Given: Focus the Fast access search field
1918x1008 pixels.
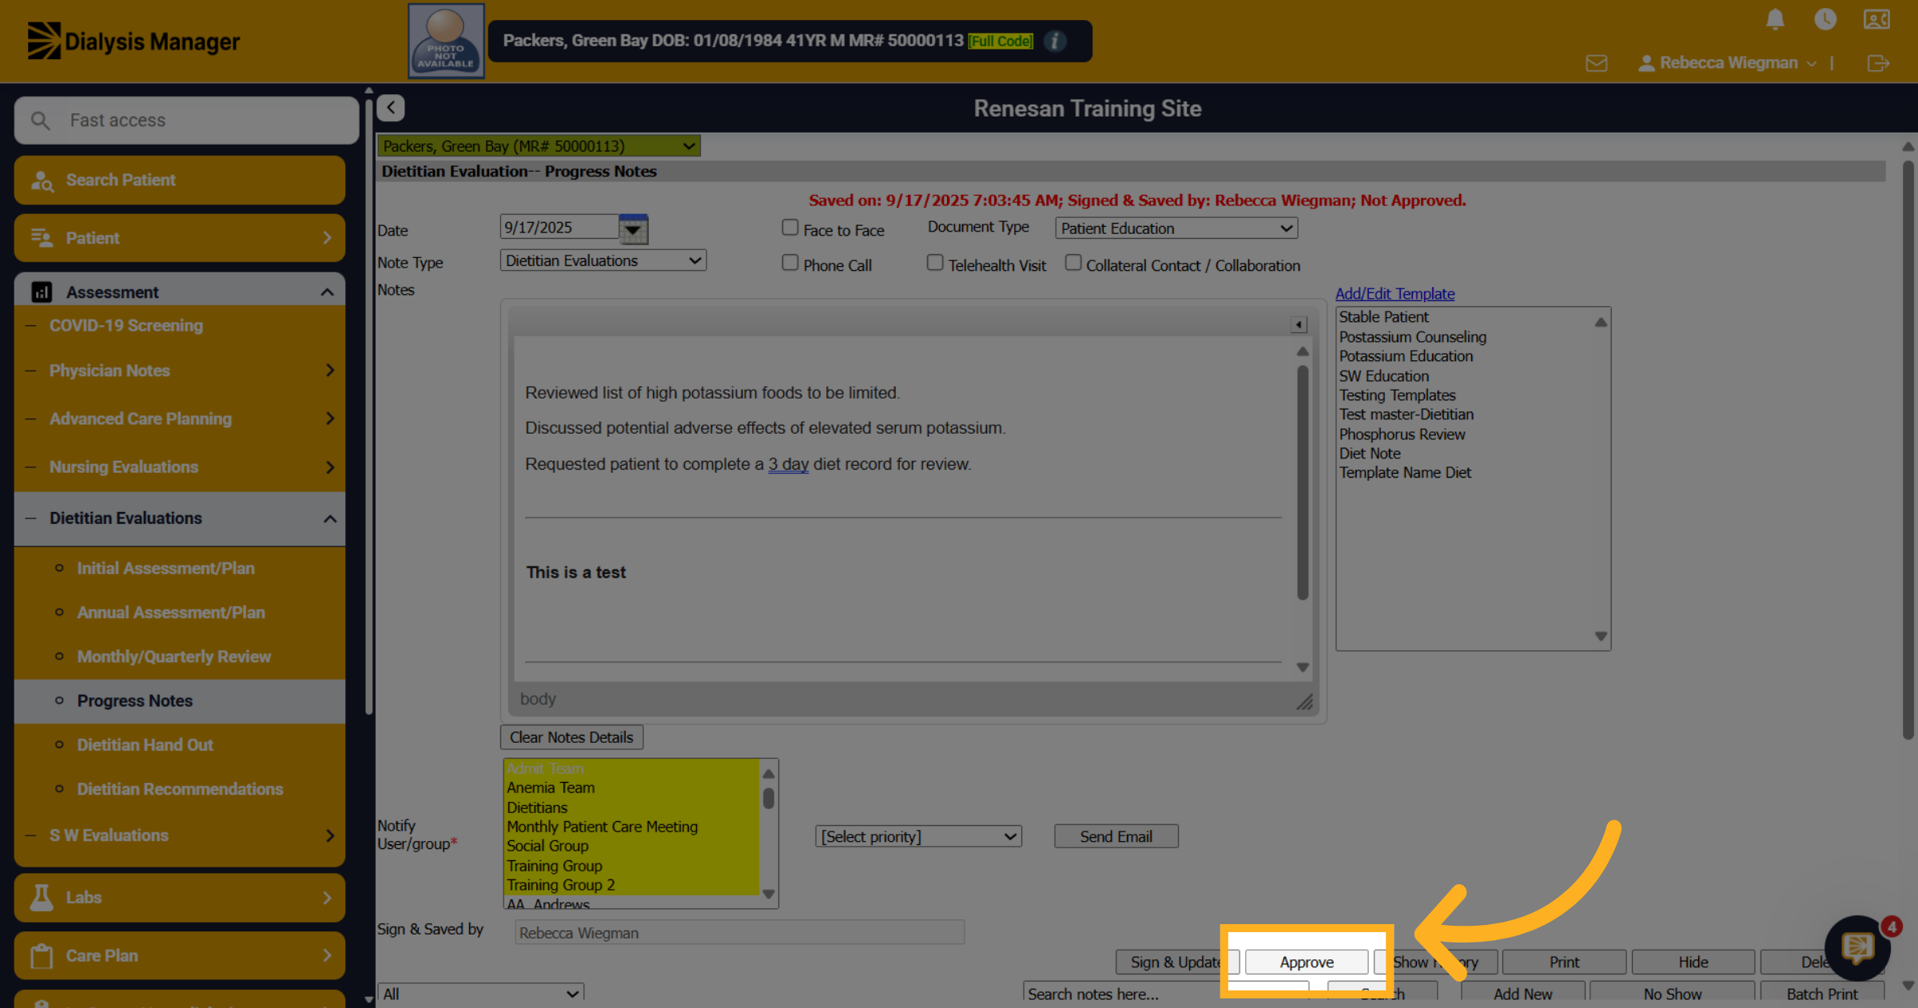Looking at the screenshot, I should point(186,121).
